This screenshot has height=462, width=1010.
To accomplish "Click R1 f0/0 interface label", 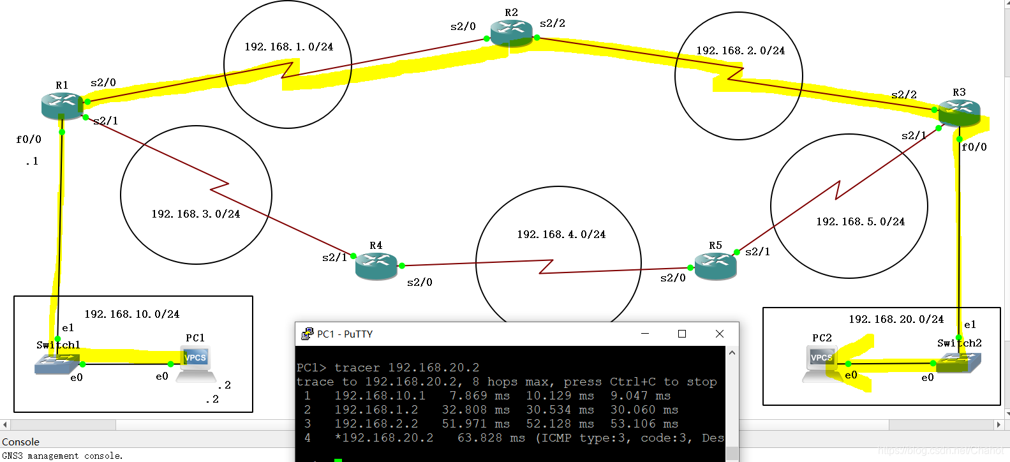I will click(29, 139).
